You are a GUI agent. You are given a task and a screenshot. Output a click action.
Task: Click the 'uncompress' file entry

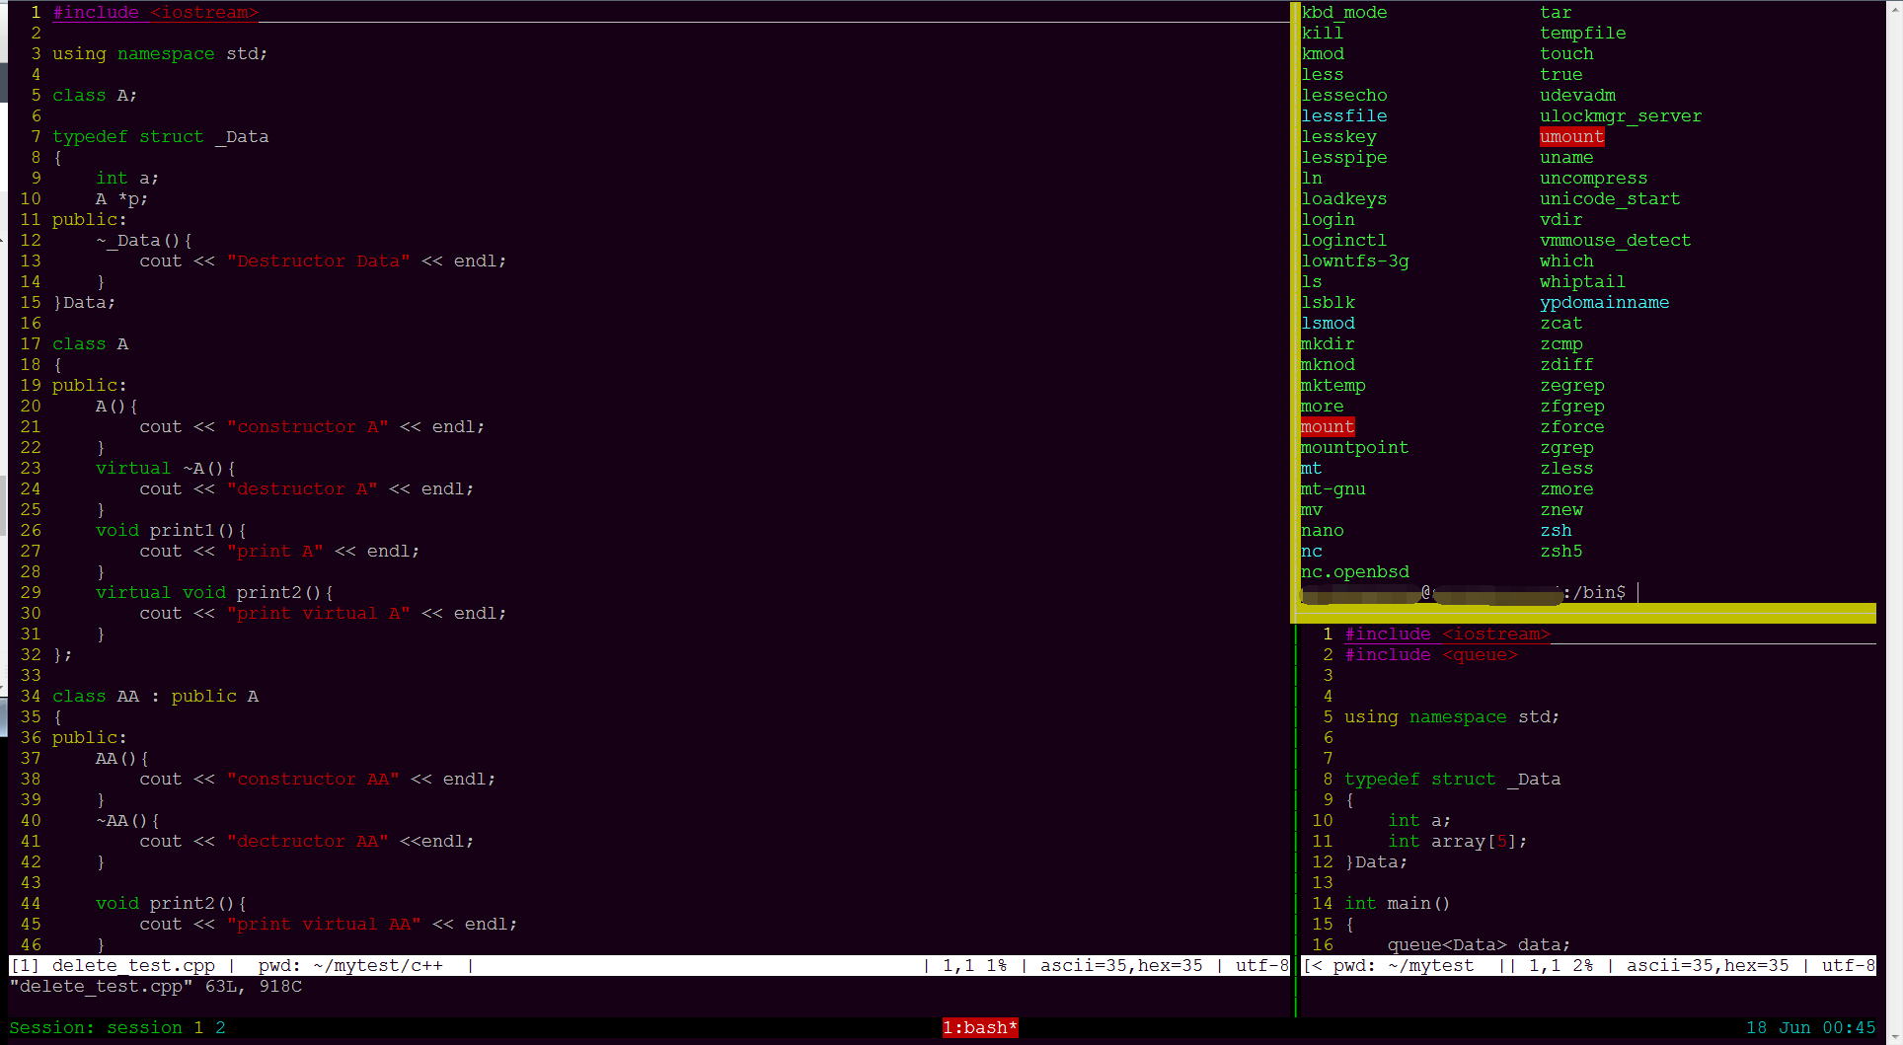click(x=1593, y=178)
